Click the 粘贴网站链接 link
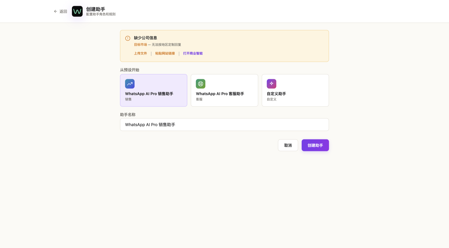This screenshot has height=248, width=449. (x=165, y=53)
